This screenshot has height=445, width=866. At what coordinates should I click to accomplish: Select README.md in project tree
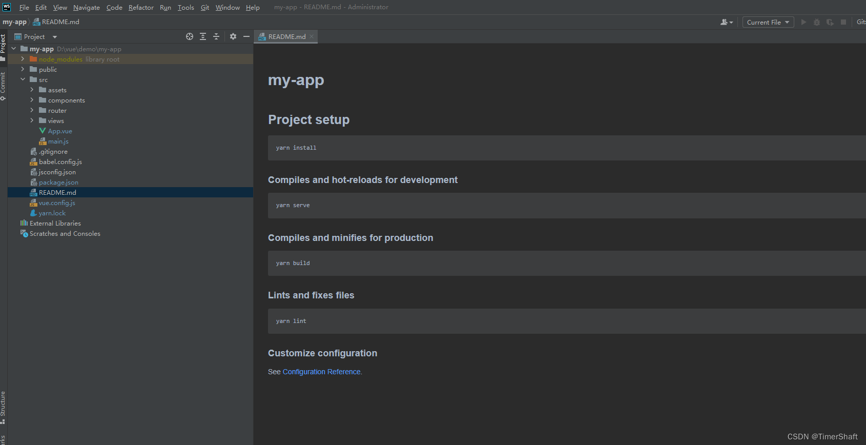point(130,192)
